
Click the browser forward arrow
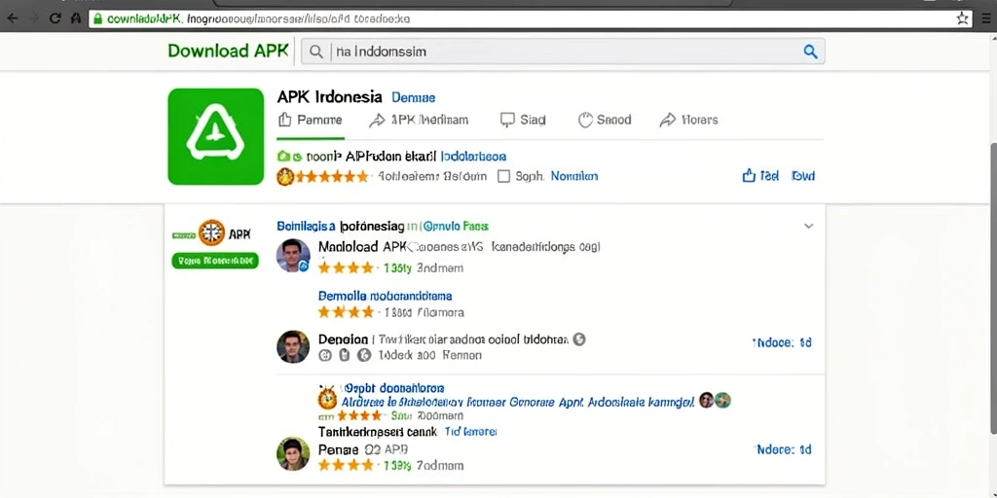[x=34, y=18]
